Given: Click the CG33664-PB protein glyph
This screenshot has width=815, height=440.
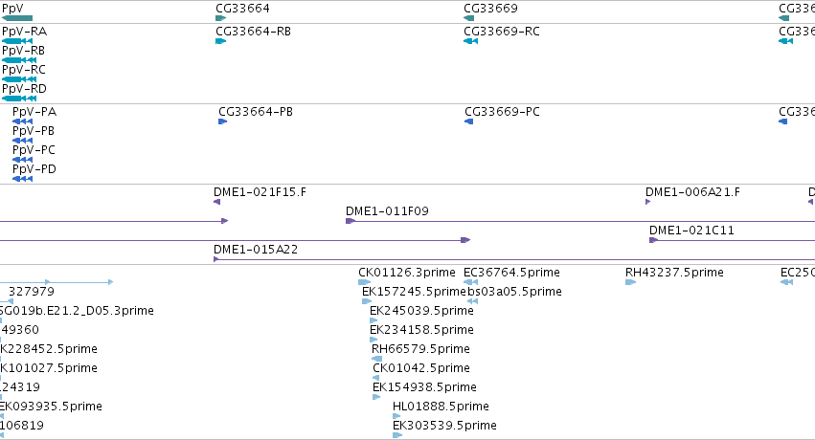Looking at the screenshot, I should click(x=223, y=121).
